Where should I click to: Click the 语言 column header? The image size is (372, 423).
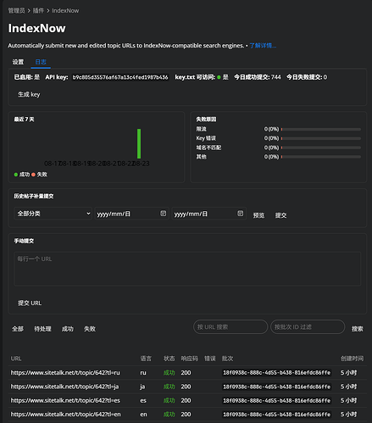(x=146, y=359)
